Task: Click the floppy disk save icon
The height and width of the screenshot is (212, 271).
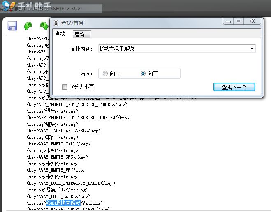Action: (x=12, y=26)
